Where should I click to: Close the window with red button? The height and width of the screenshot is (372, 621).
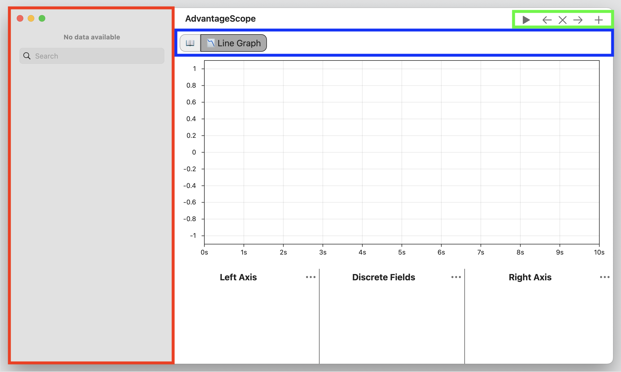tap(20, 18)
